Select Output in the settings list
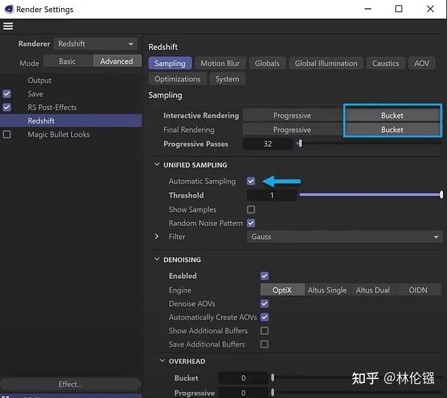The image size is (447, 398). [39, 81]
